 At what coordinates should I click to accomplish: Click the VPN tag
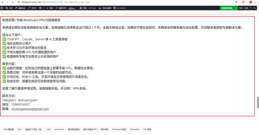tap(19, 129)
